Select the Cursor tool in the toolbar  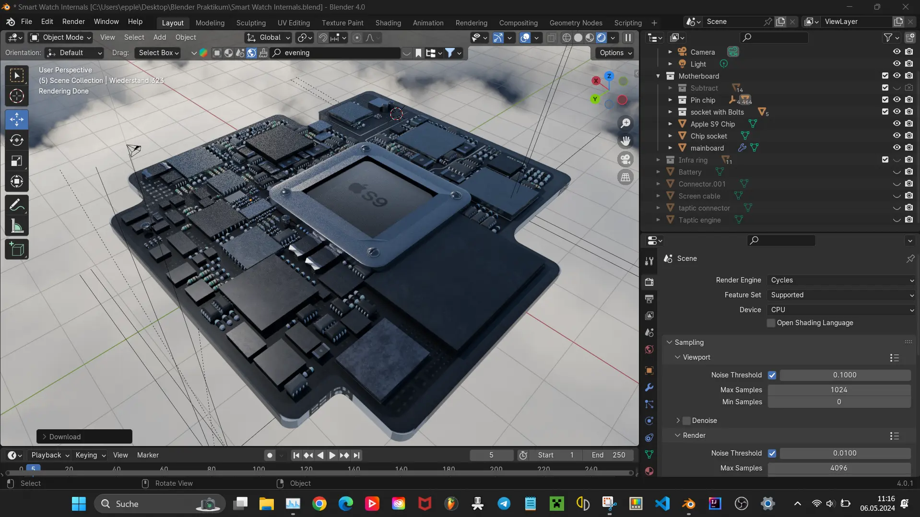(x=17, y=96)
